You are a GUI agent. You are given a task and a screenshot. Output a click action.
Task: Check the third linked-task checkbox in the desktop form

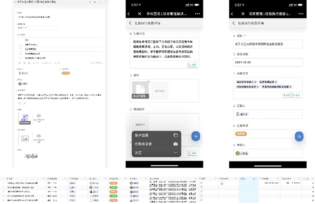(x=20, y=54)
